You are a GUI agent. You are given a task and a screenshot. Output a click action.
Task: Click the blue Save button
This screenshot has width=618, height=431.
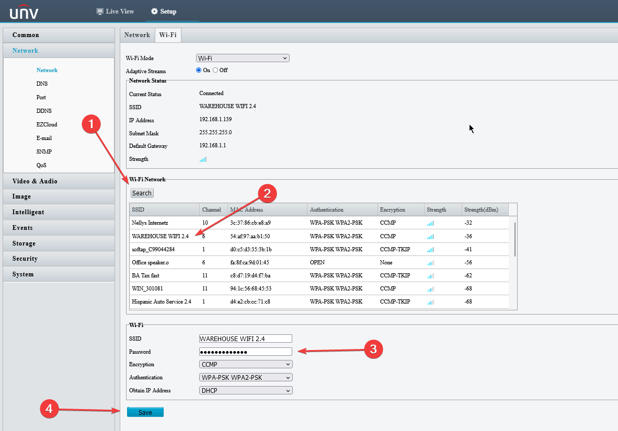145,412
